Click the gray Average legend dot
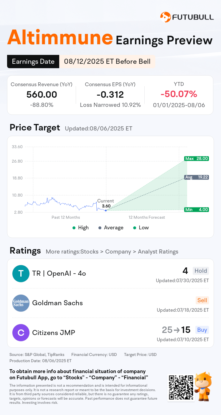Image resolution: width=221 pixels, height=415 pixels. (x=100, y=228)
